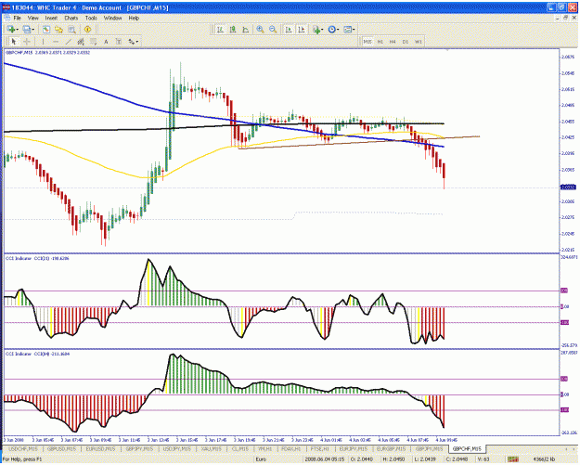Image resolution: width=580 pixels, height=465 pixels.
Task: Expand the Templates dropdown arrow
Action: tap(354, 29)
